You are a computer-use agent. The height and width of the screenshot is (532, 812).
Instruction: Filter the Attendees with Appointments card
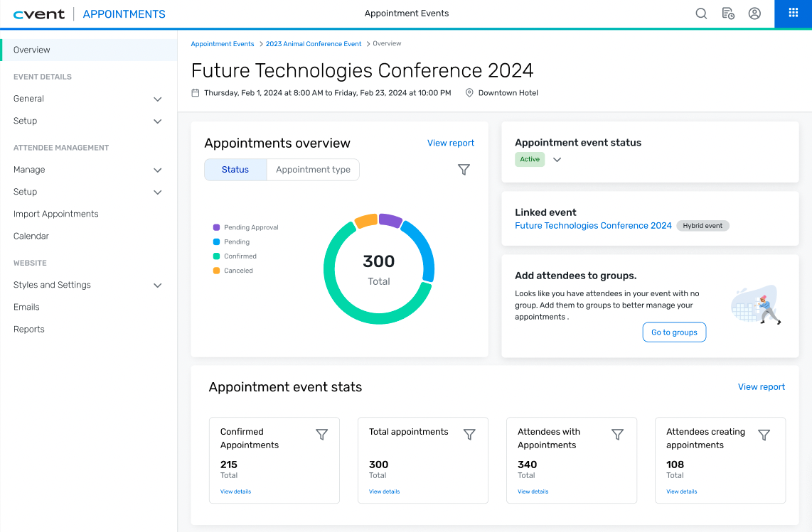pyautogui.click(x=617, y=435)
